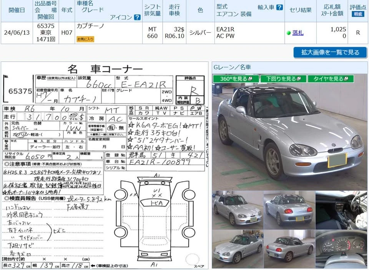Click the green status dot beside 落札
Viewport: 369px width, 270px height.
click(289, 33)
